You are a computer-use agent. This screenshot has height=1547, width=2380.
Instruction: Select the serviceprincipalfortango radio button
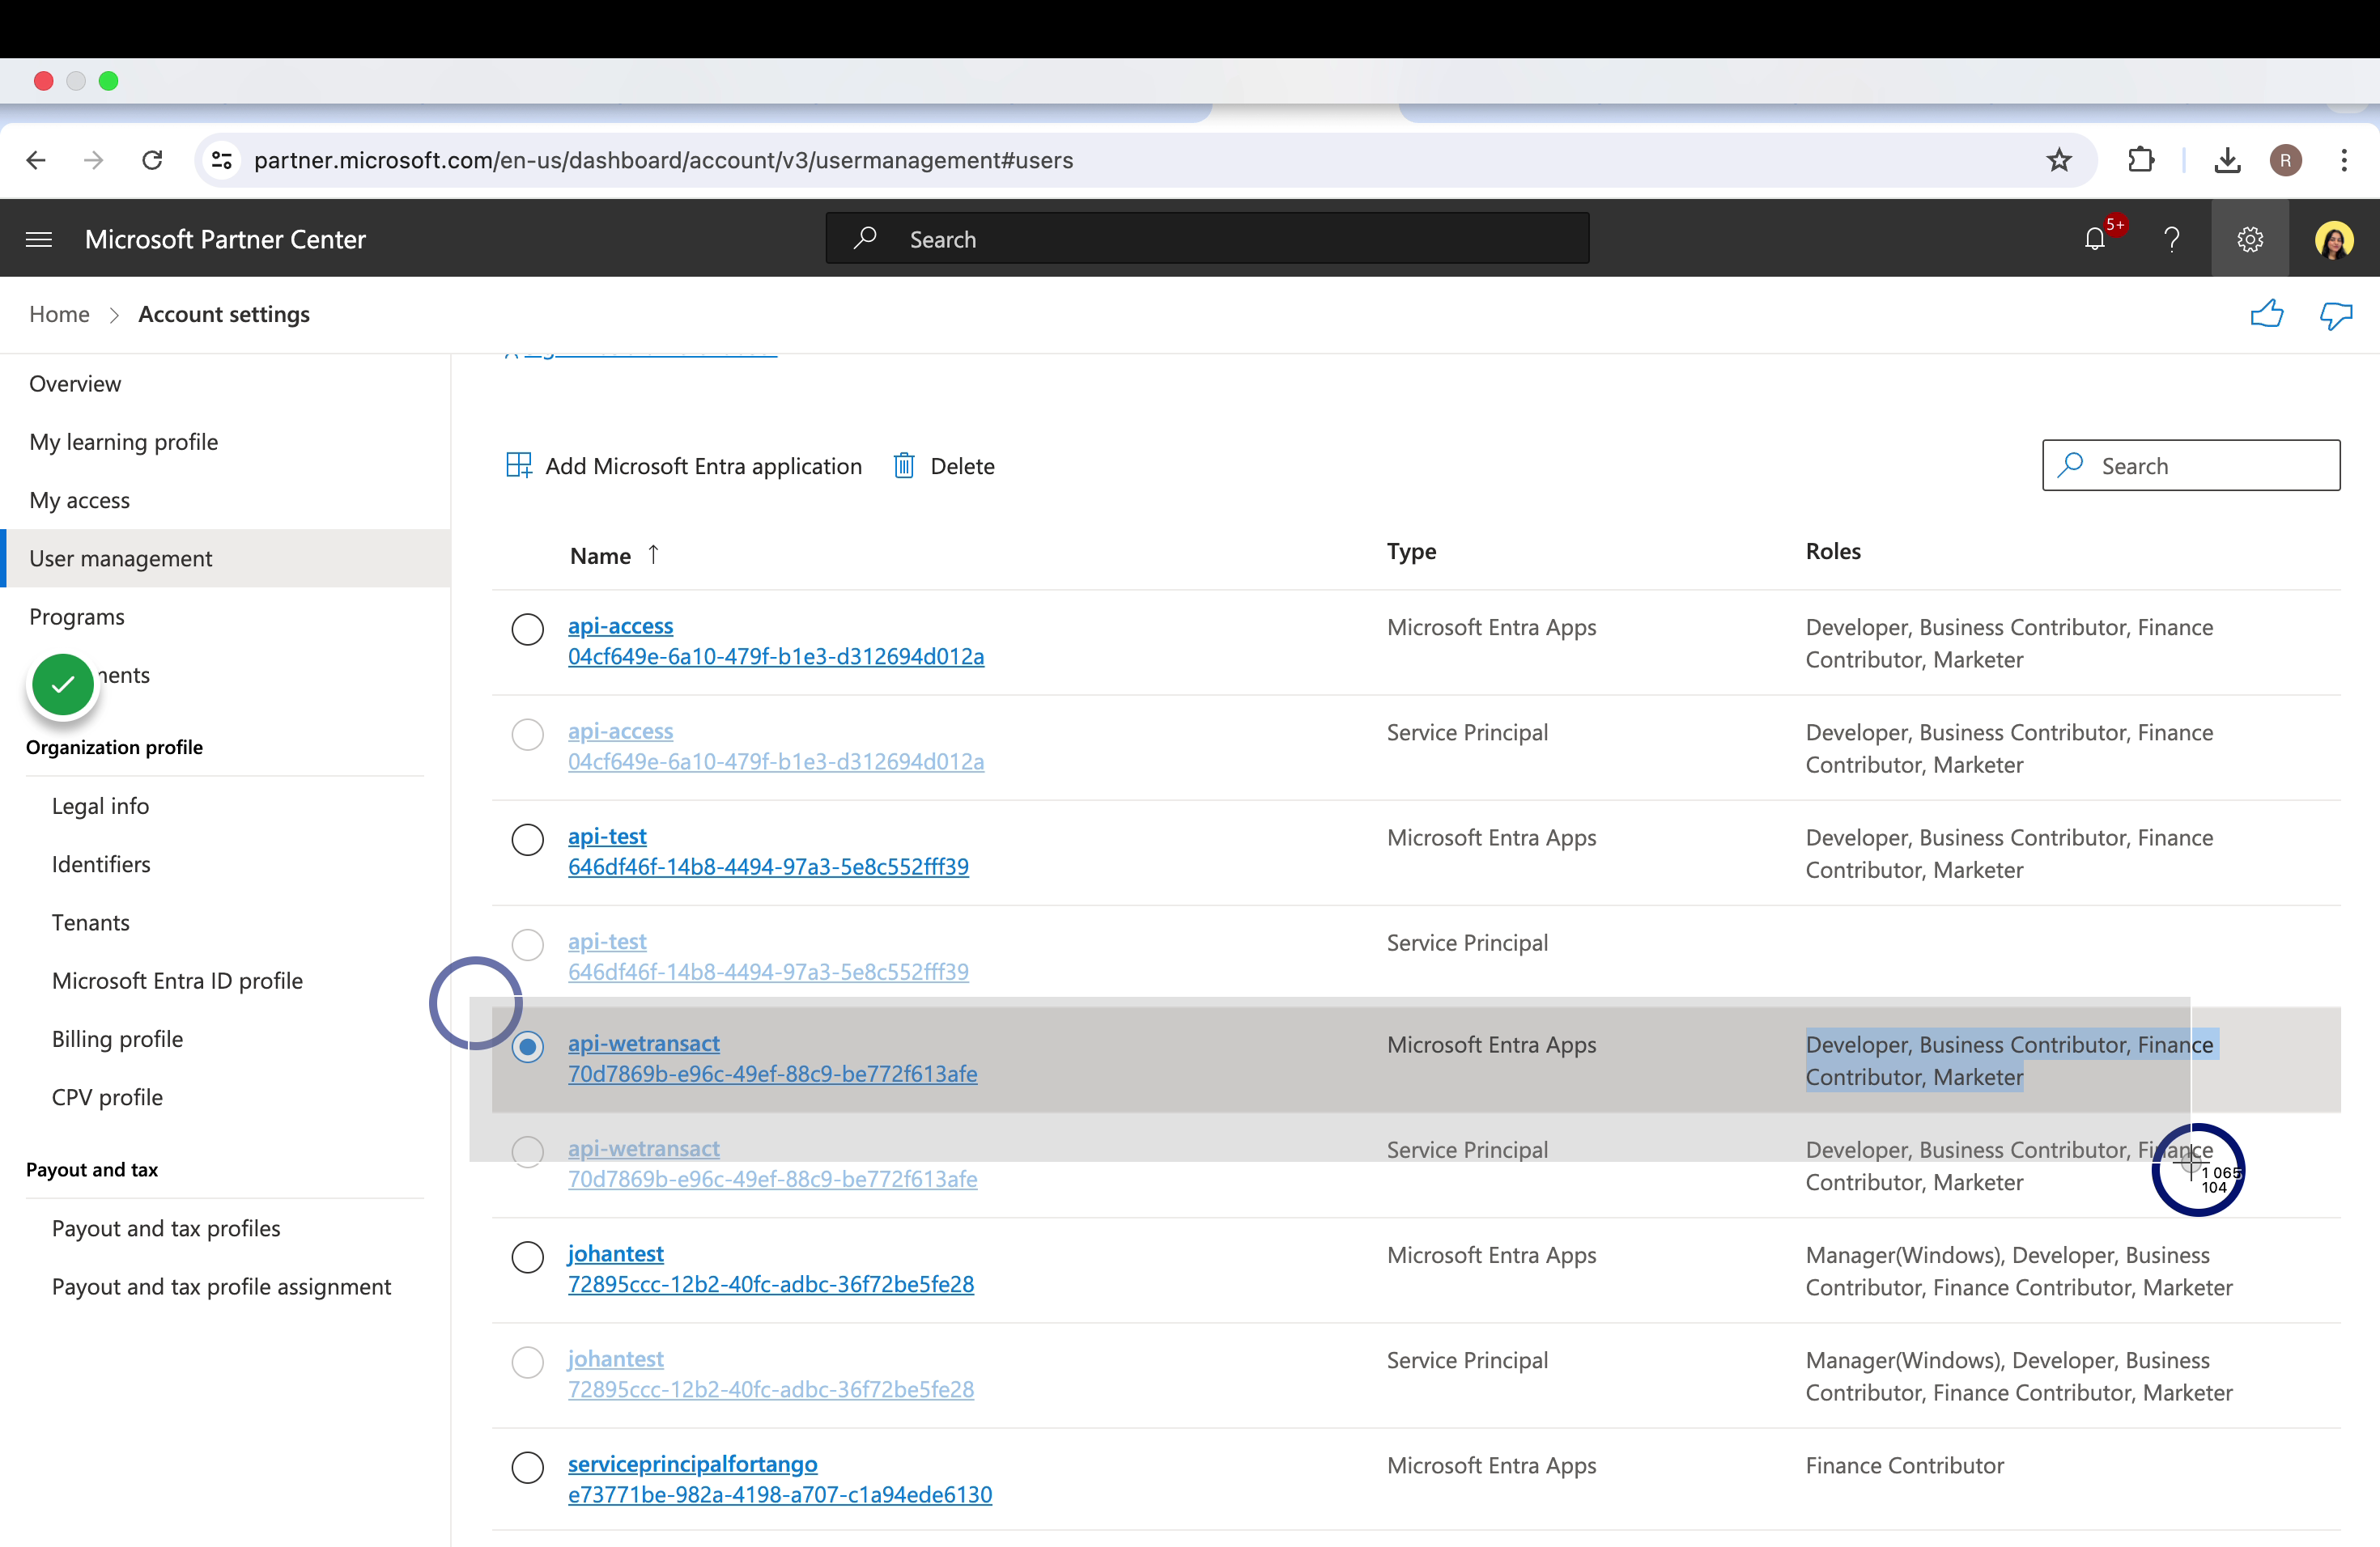pyautogui.click(x=527, y=1467)
